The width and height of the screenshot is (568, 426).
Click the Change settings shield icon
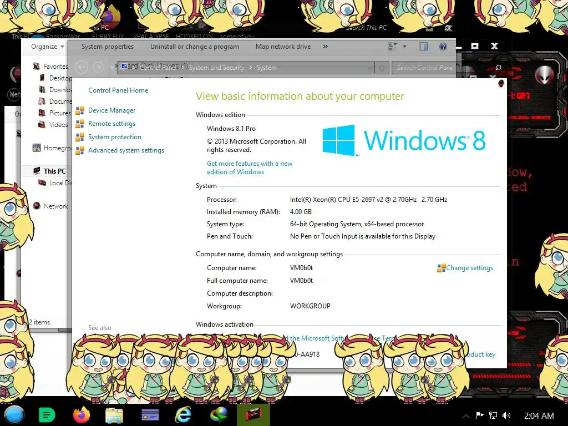[x=441, y=268]
